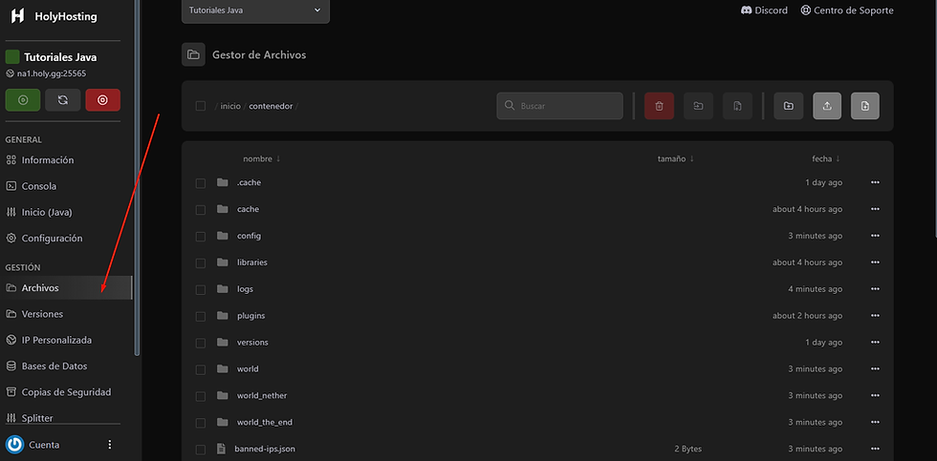Click the inicio breadcrumb link
The image size is (937, 461).
[x=230, y=106]
